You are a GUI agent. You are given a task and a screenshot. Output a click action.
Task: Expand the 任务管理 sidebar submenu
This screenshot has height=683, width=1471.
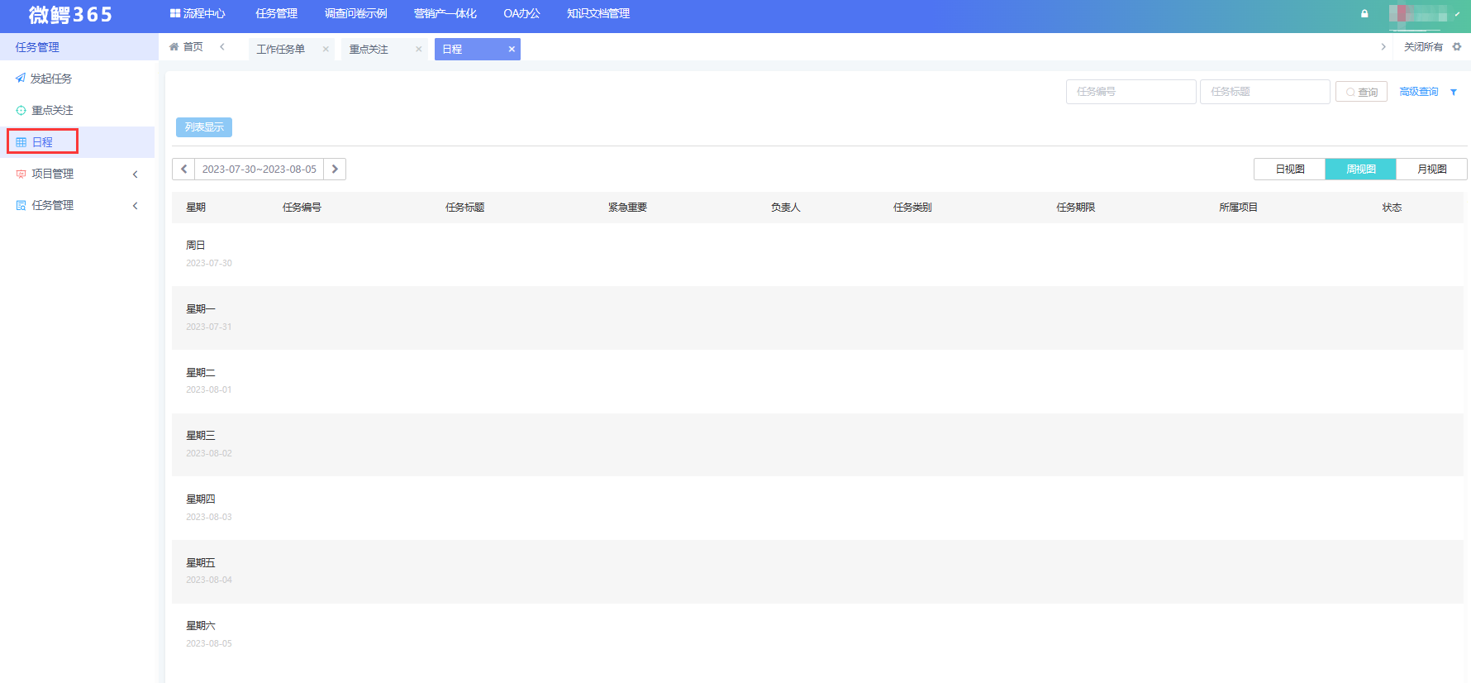[x=136, y=205]
